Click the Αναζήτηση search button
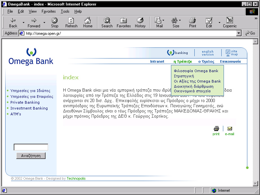Screen dimensions: 260x195 click(x=31, y=156)
